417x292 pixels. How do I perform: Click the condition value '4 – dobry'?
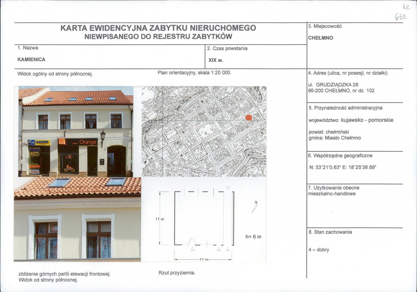pyautogui.click(x=319, y=250)
